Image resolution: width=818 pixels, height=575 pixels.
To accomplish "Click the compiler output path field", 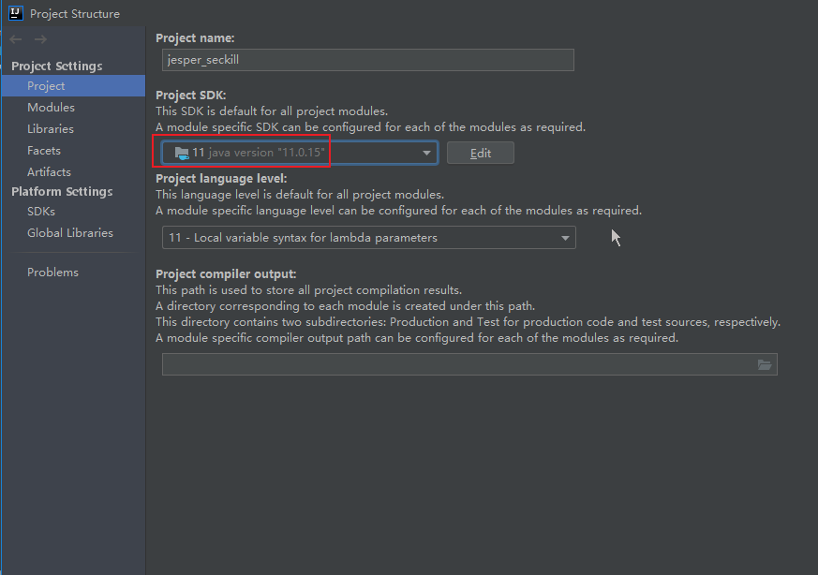I will (x=457, y=365).
